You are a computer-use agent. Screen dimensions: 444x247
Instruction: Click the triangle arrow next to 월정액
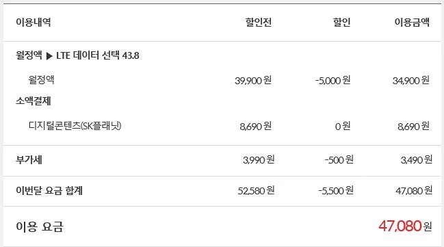[x=49, y=56]
